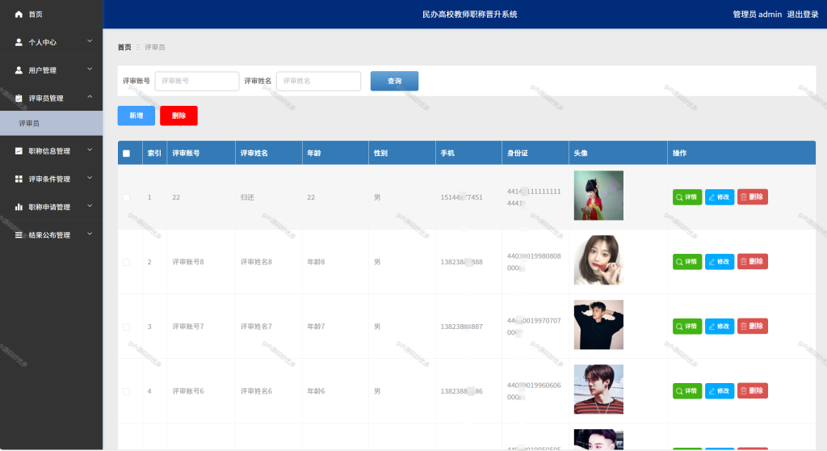Check the checkbox for row 1
The image size is (827, 451).
[x=126, y=197]
